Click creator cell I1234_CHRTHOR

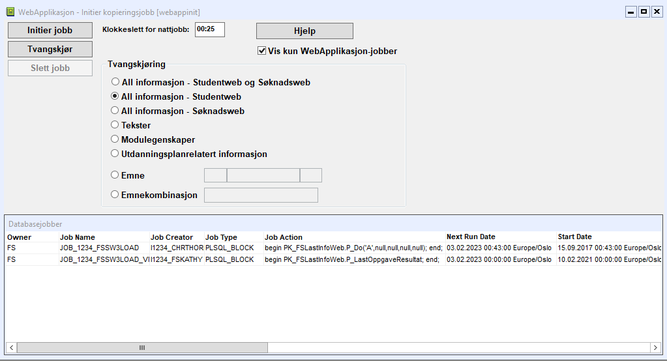pos(177,248)
